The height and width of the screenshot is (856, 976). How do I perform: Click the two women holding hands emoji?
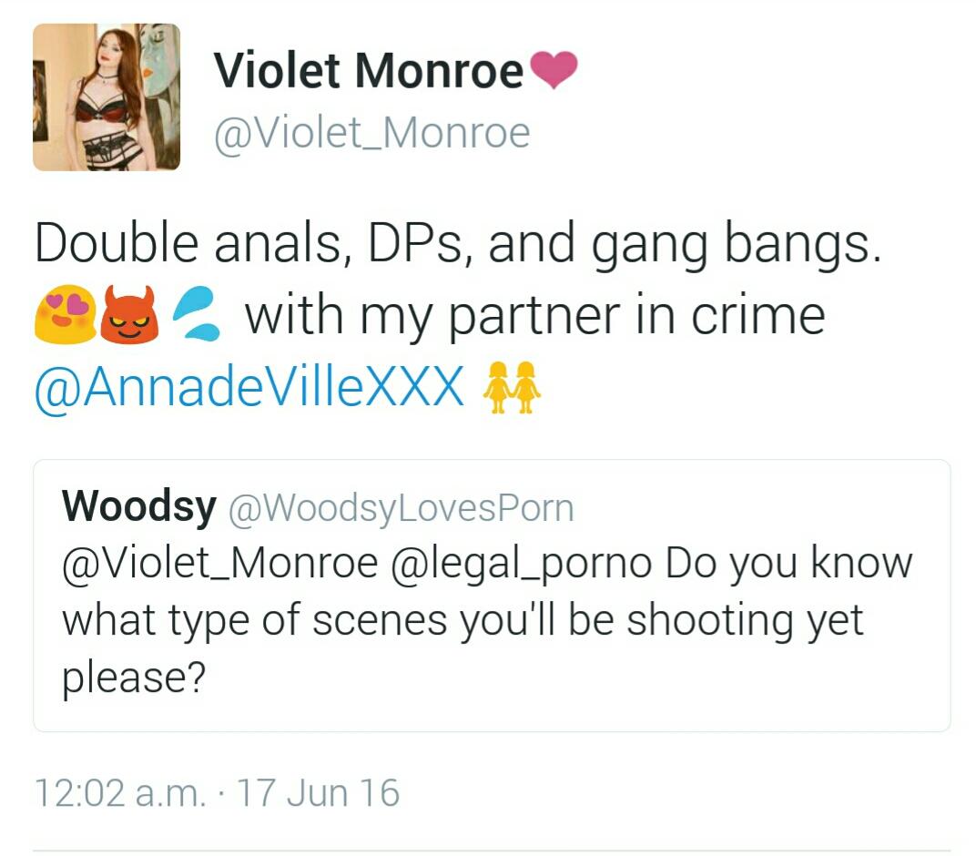pyautogui.click(x=512, y=387)
